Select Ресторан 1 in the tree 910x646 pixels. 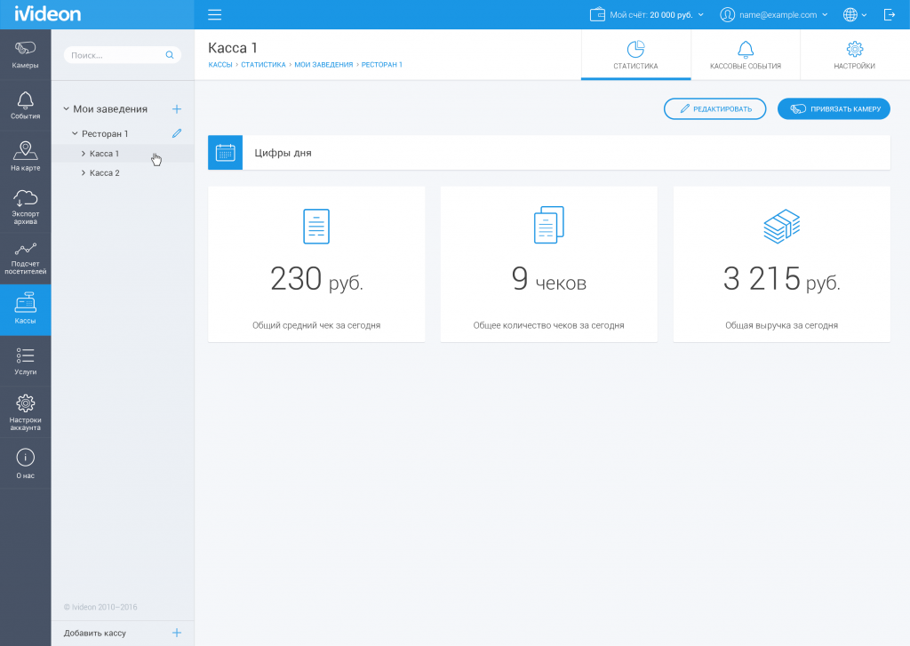(105, 133)
